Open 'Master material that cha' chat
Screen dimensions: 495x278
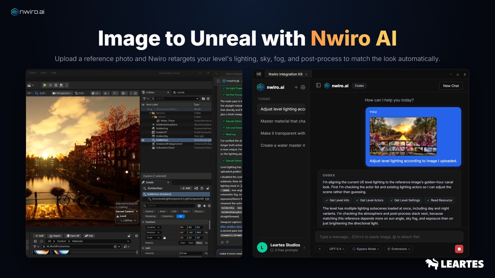click(x=282, y=121)
